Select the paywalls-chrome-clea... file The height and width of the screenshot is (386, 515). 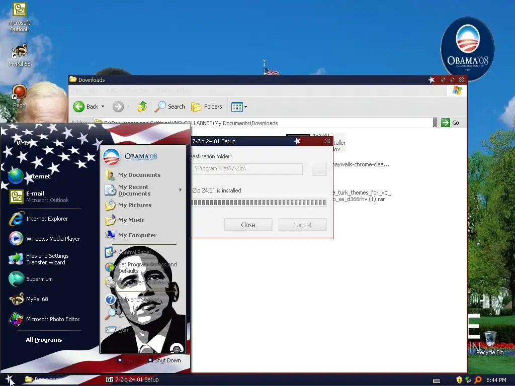[x=361, y=164]
